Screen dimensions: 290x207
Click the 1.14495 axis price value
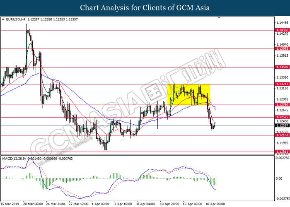282,23
